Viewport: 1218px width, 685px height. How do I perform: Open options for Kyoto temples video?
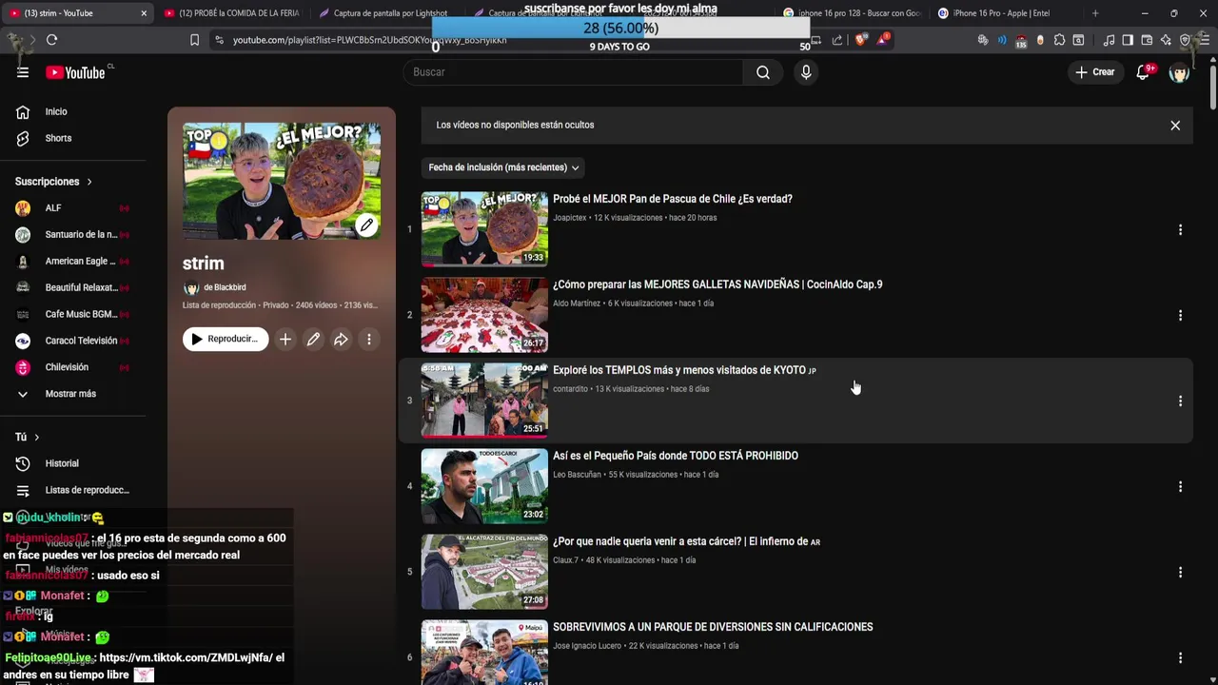point(1180,401)
